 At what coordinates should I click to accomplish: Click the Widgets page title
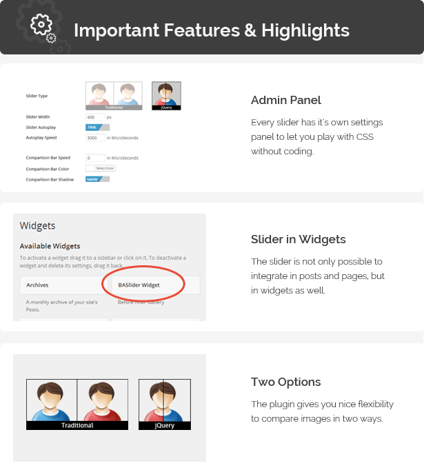coord(38,225)
